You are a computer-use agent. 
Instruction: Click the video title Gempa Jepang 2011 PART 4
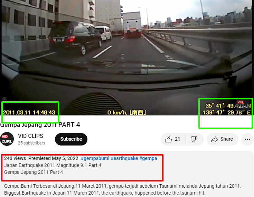[40, 124]
